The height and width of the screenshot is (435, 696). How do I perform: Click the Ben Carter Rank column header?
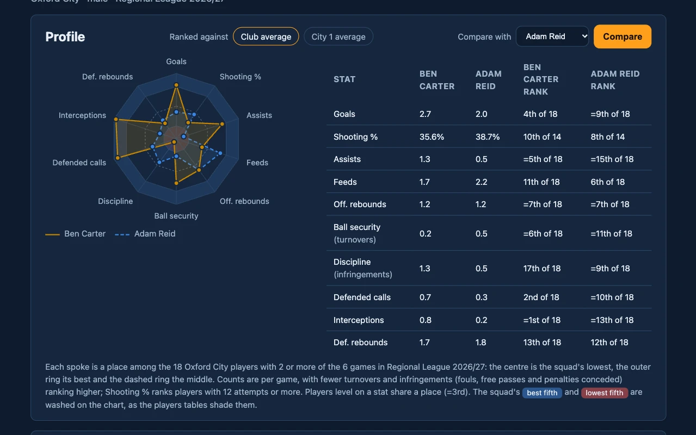(541, 79)
